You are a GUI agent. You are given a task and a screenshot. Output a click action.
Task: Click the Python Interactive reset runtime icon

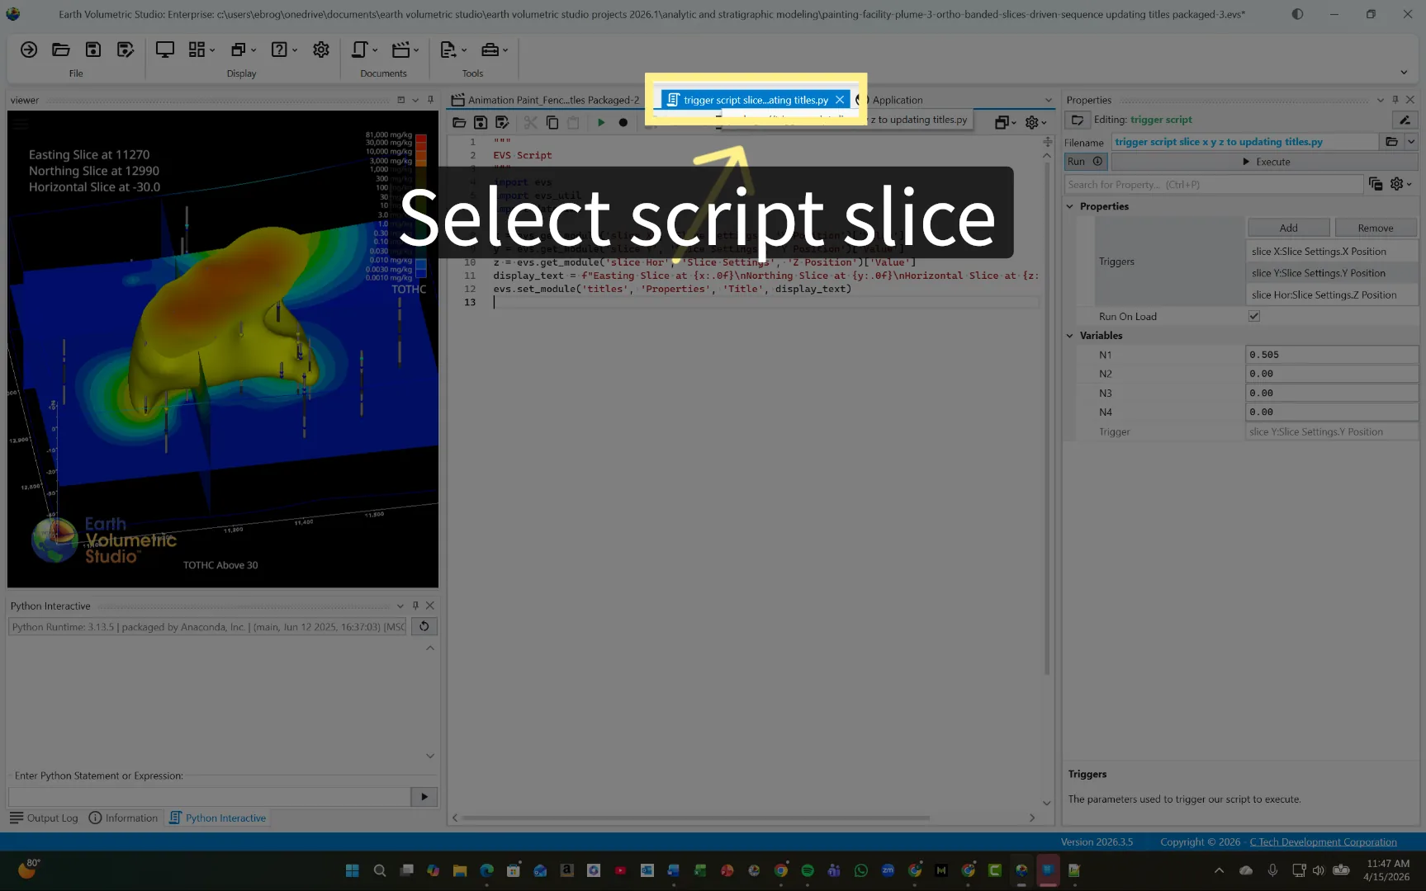coord(424,627)
